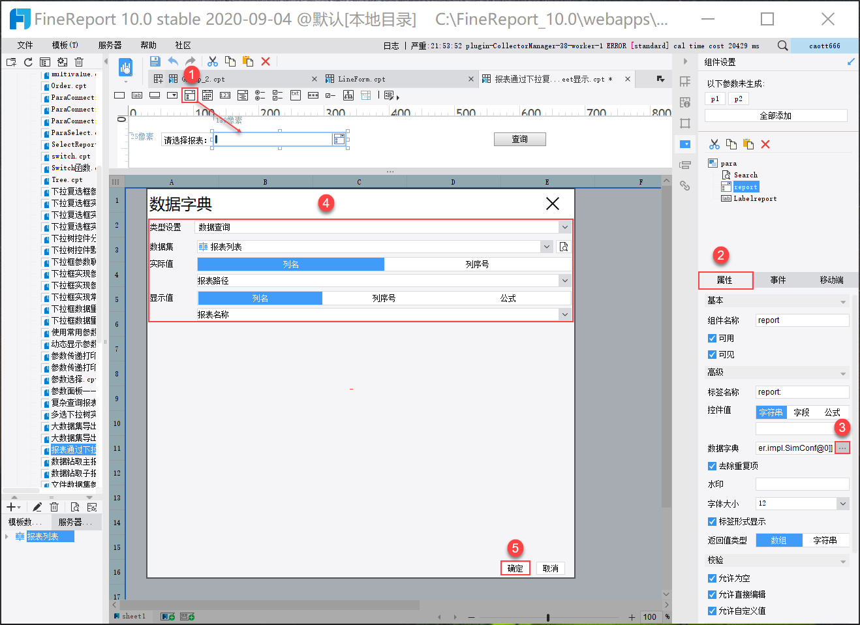Add parameter p1
860x625 pixels.
[x=715, y=99]
